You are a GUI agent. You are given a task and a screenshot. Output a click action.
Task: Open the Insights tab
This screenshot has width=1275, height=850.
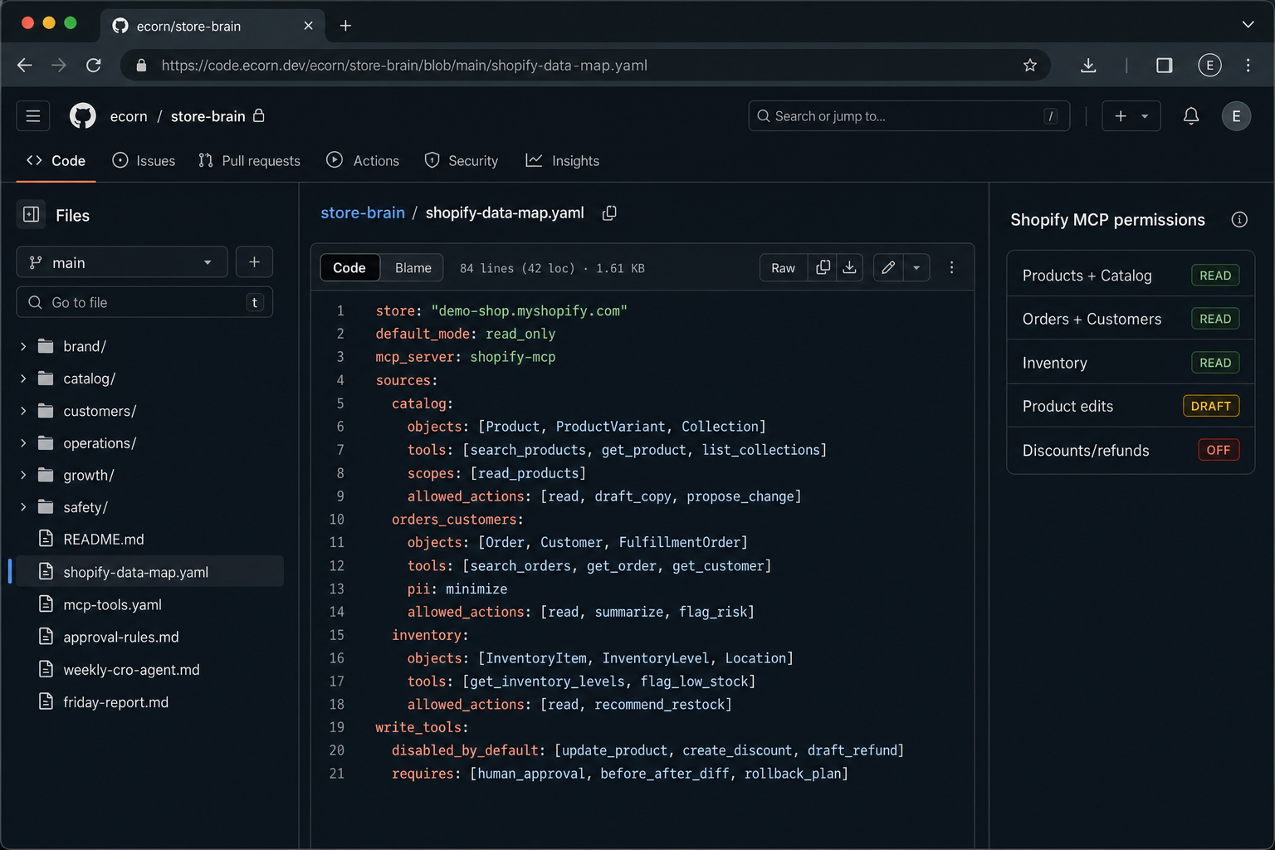(563, 161)
